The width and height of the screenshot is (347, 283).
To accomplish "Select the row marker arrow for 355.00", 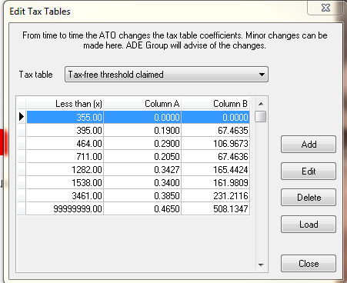I will coord(22,117).
